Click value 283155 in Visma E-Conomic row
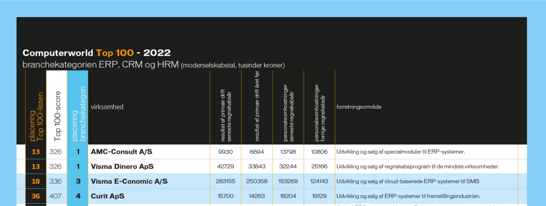This screenshot has width=546, height=206. pos(225,181)
